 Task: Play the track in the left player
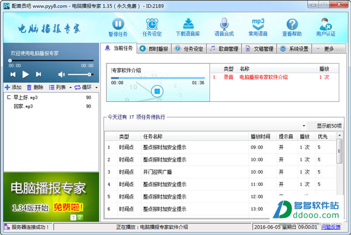pos(26,74)
